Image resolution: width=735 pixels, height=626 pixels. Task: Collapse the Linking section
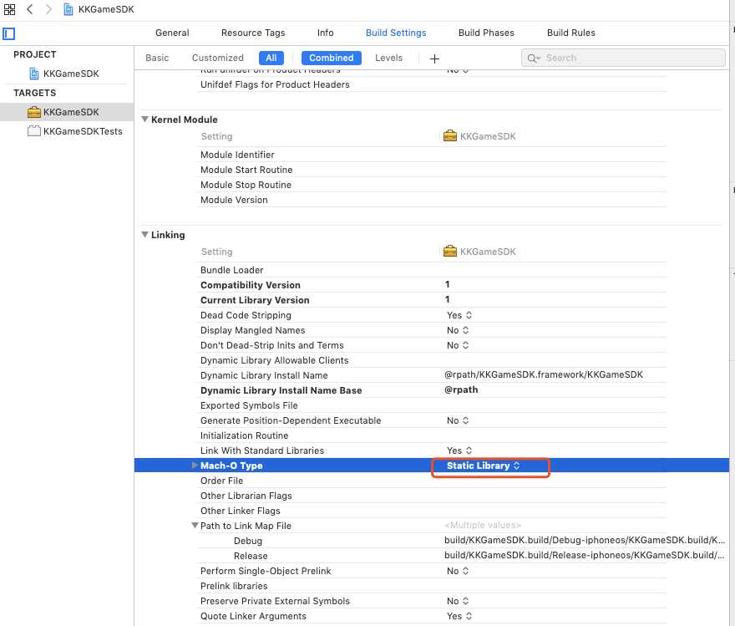[144, 235]
